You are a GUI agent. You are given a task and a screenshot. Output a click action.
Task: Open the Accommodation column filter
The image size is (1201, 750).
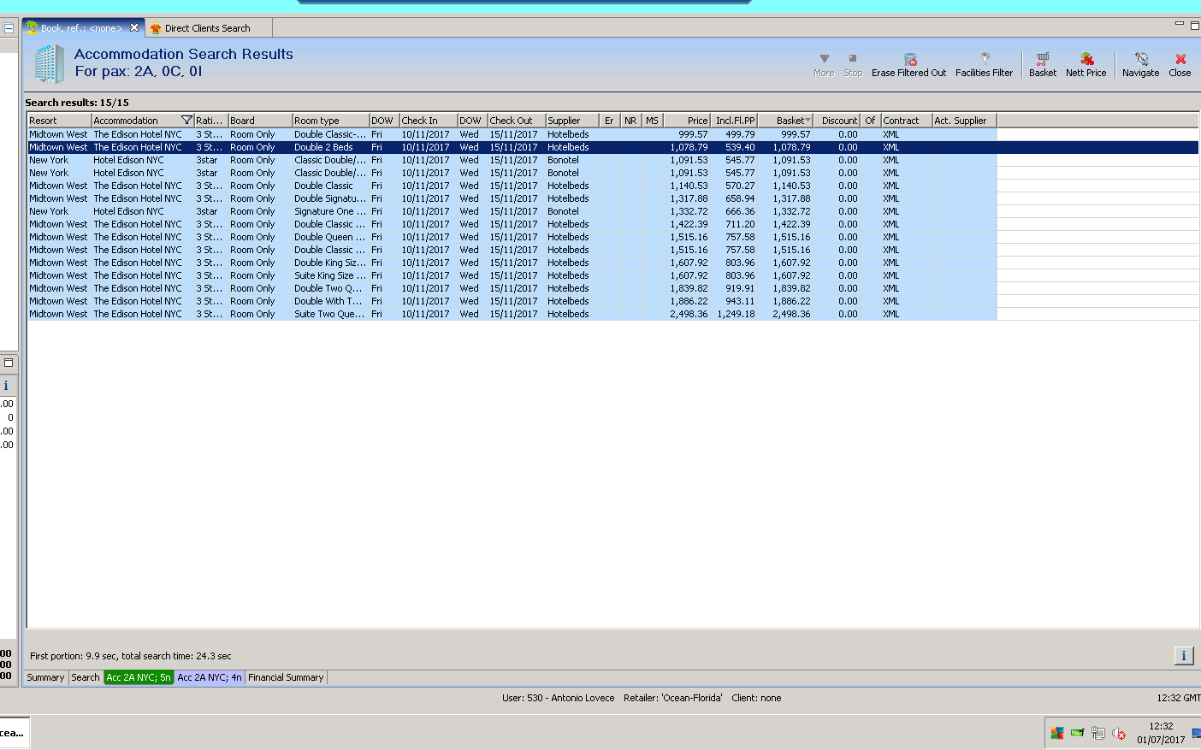186,121
